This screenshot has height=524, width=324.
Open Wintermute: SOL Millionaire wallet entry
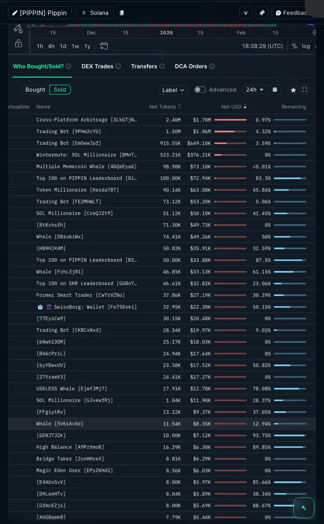click(x=86, y=155)
